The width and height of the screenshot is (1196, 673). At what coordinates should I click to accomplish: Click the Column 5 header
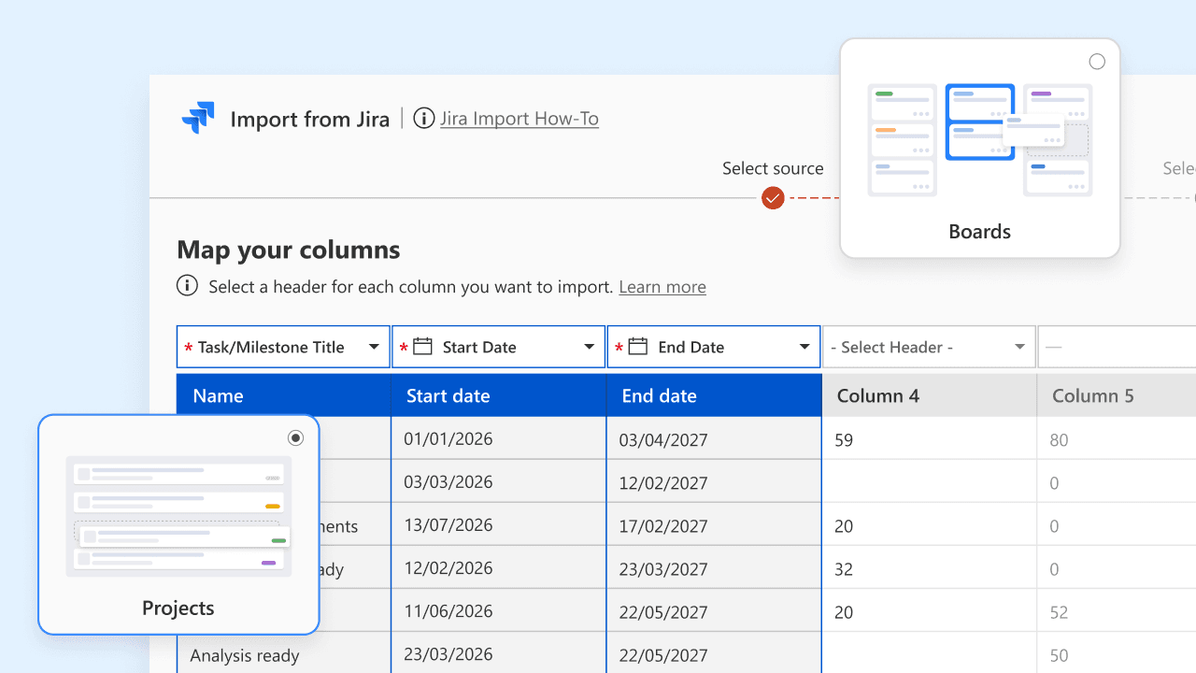point(1117,395)
